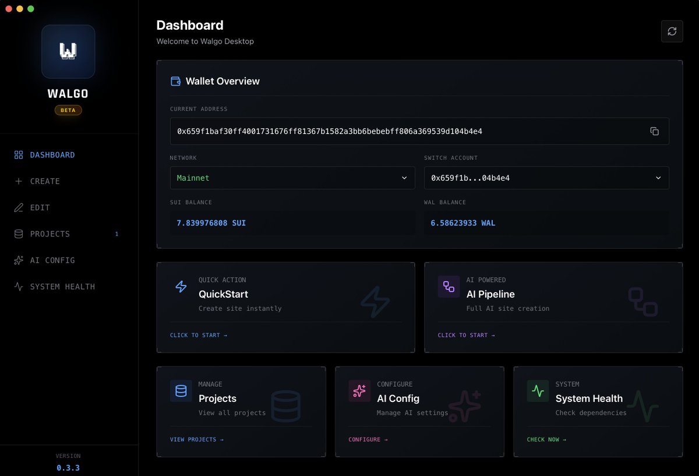Click the Configure link on the AI Config card
The height and width of the screenshot is (476, 699).
click(x=368, y=439)
